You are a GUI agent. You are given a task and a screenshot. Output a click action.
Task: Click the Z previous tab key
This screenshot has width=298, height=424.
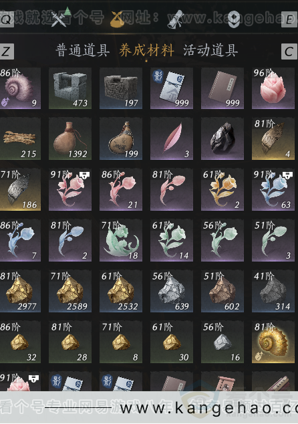coord(7,51)
